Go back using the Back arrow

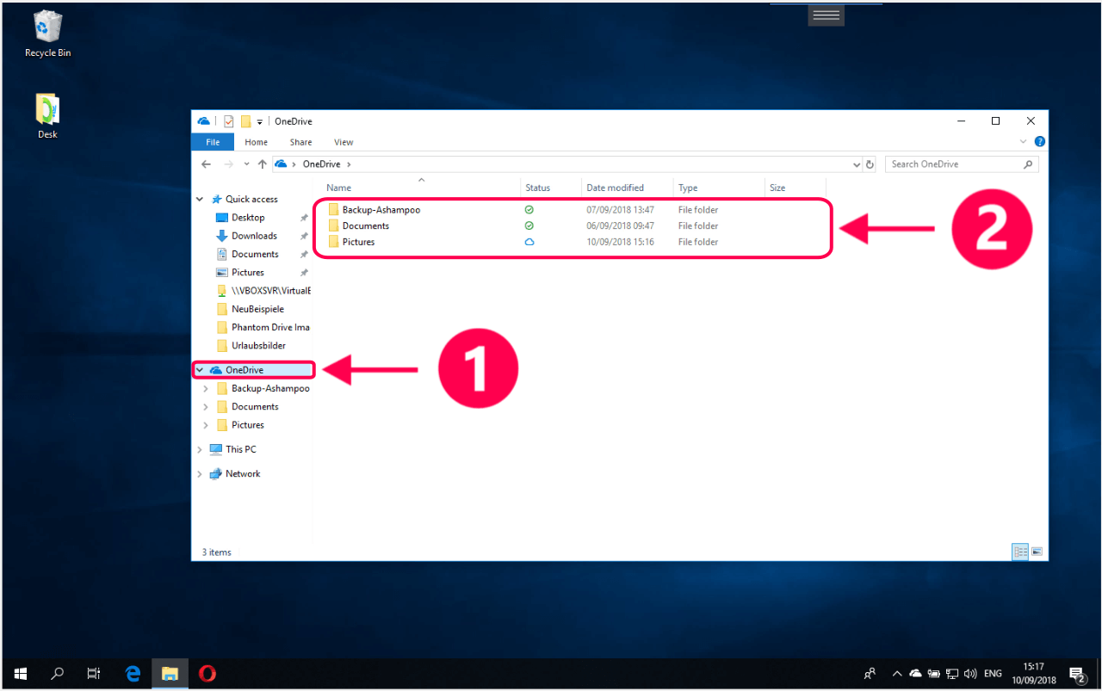(x=206, y=164)
